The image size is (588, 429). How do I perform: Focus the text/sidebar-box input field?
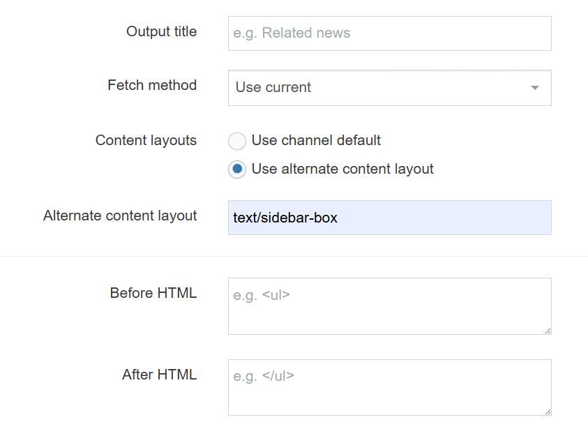(389, 218)
